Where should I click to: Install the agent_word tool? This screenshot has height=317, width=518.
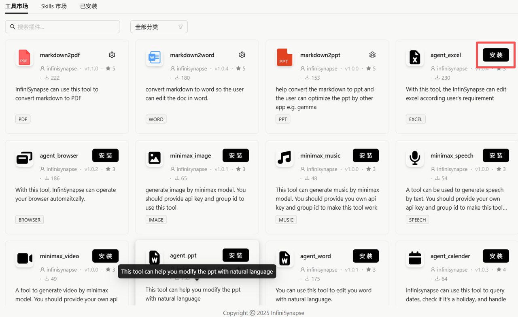366,256
